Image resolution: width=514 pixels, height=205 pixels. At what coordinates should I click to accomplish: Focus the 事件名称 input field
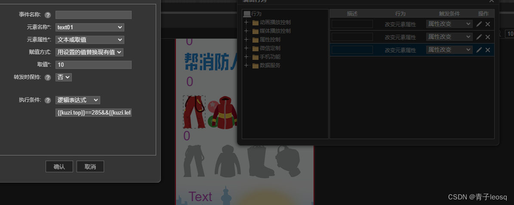[93, 15]
